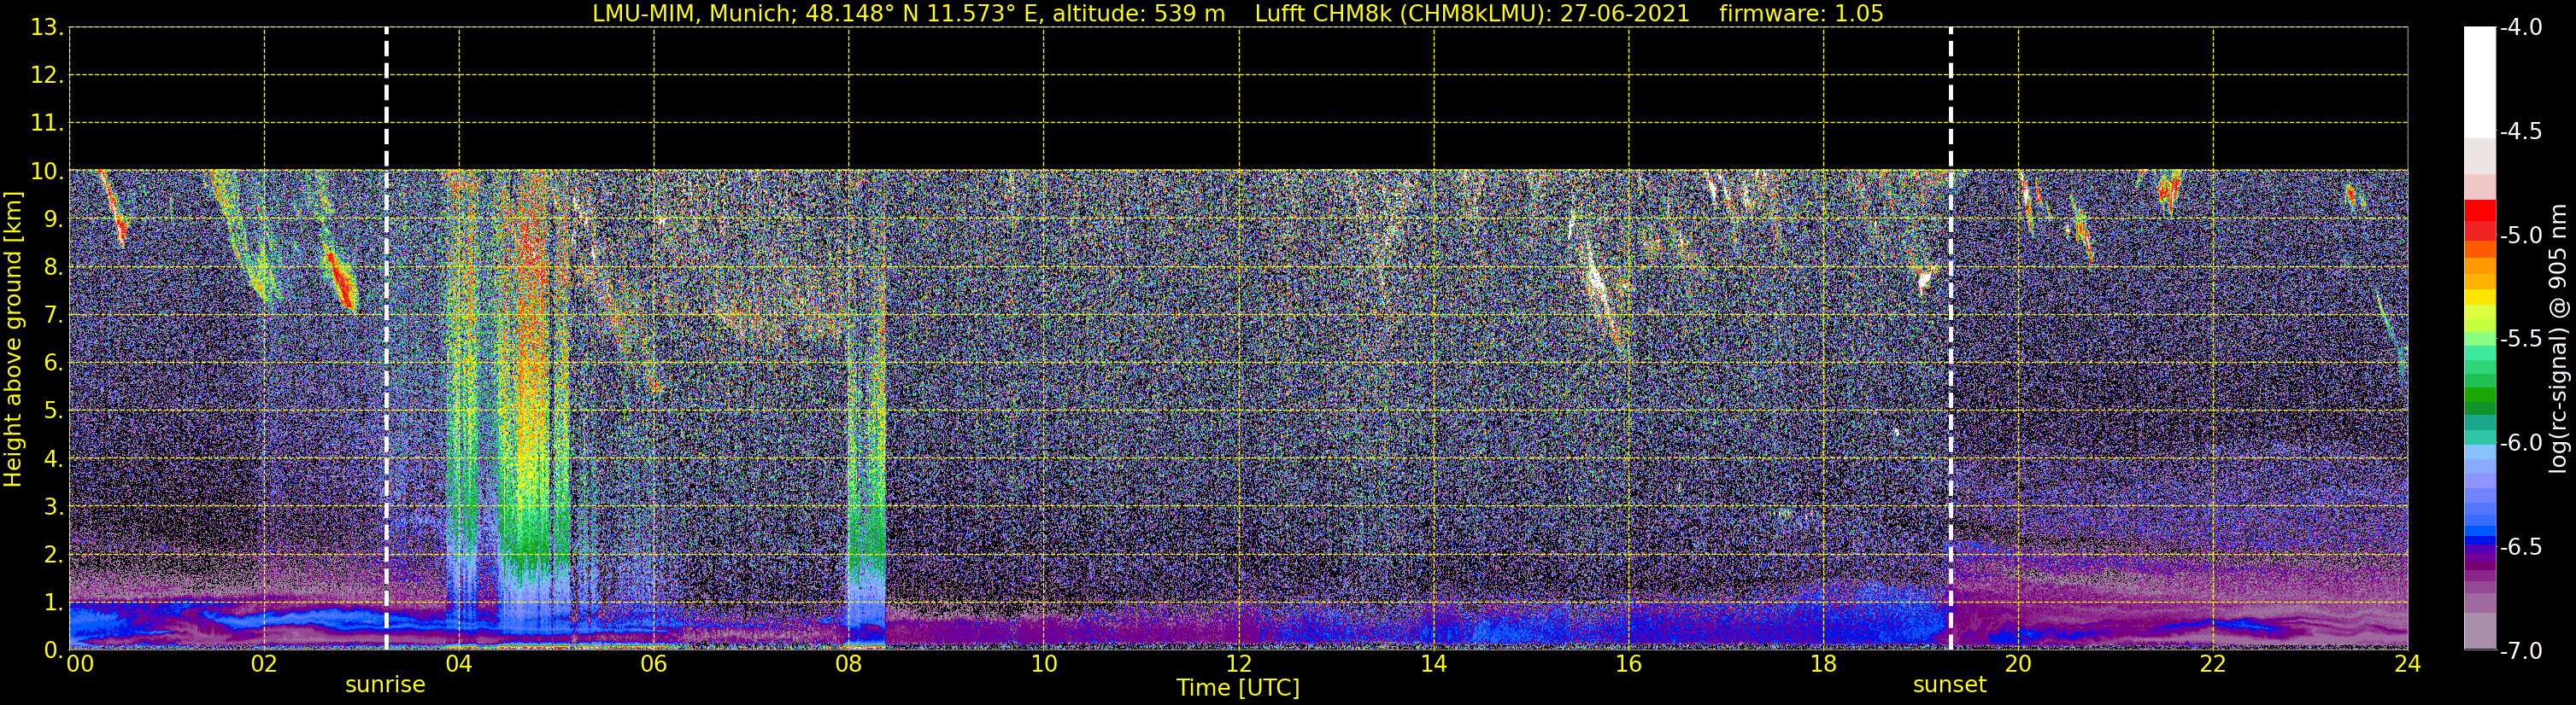Screen dimensions: 2576x705
Task: Click the colorbar tick label '-4.0'
Action: pos(2520,27)
